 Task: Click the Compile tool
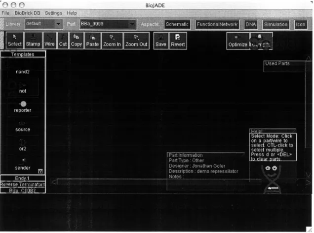pos(261,41)
